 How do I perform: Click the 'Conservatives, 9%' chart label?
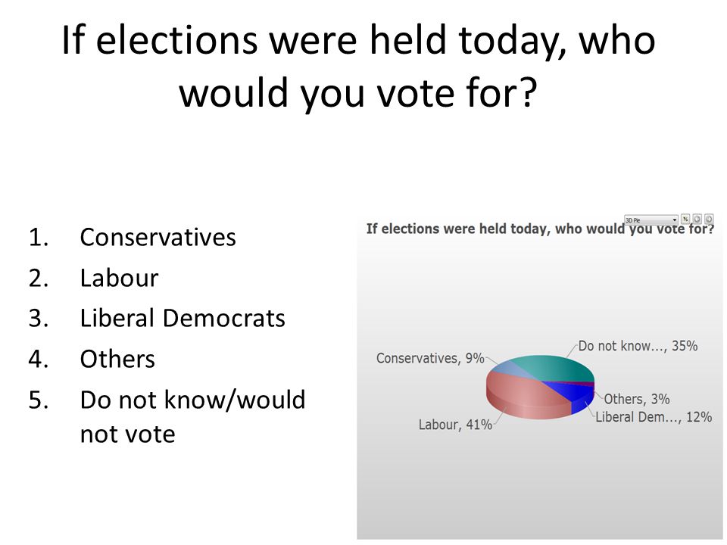430,358
